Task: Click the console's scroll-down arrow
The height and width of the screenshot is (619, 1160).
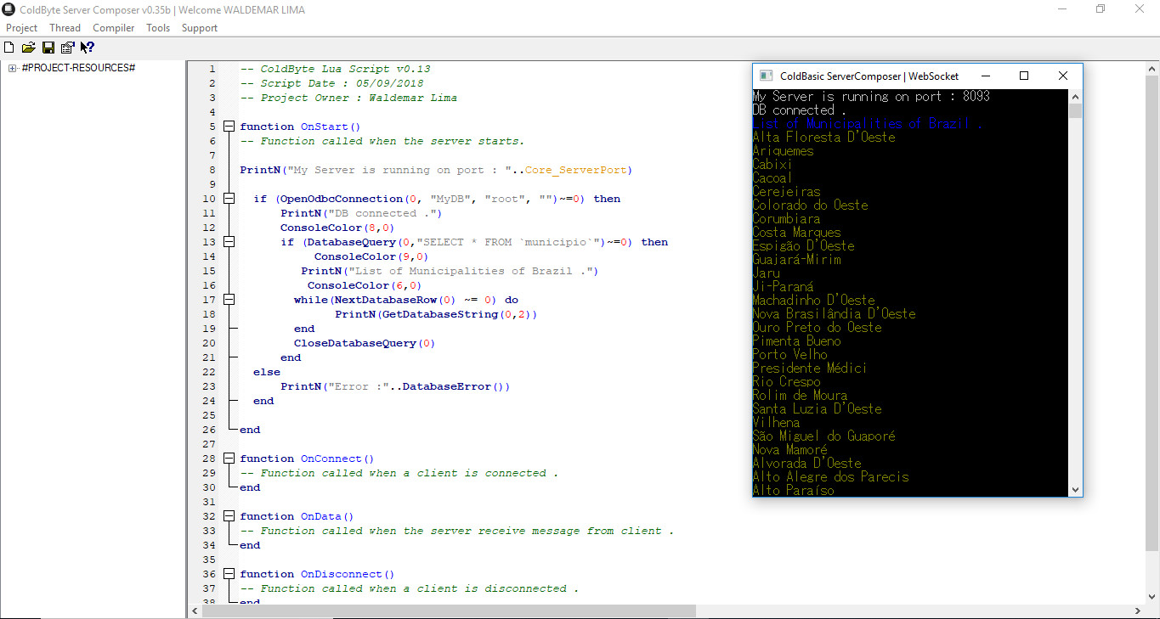Action: click(x=1076, y=490)
